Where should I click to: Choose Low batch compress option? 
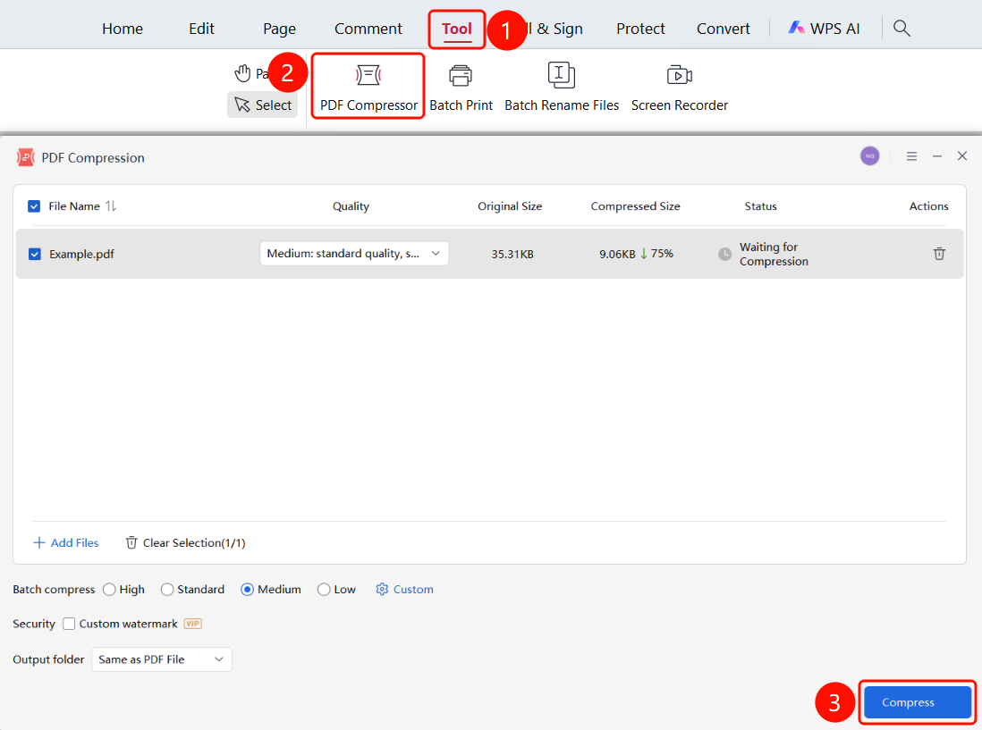[x=324, y=589]
